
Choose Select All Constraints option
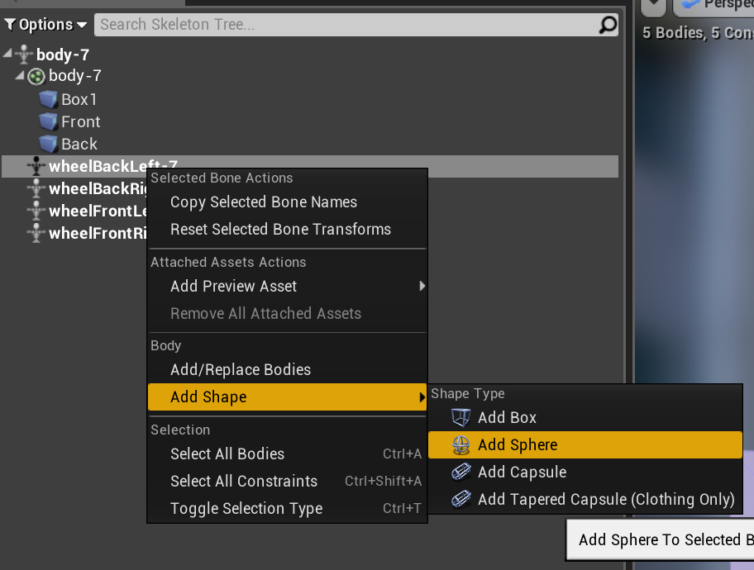click(244, 482)
